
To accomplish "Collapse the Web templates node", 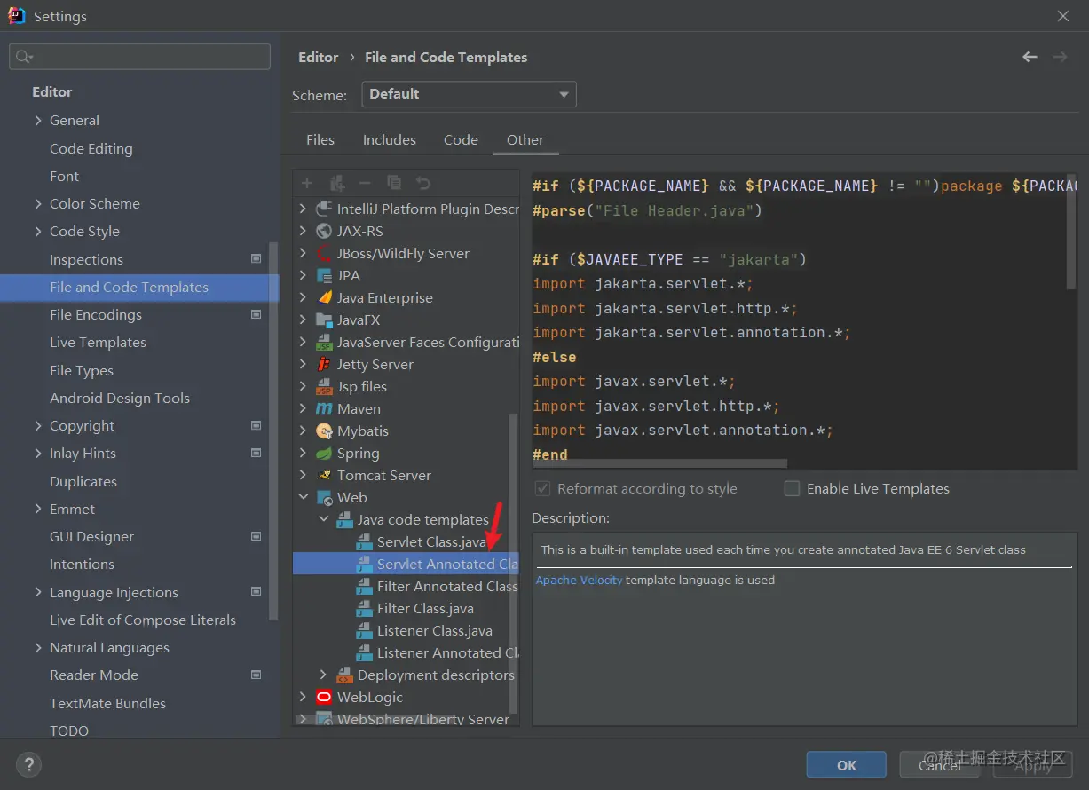I will pos(304,497).
